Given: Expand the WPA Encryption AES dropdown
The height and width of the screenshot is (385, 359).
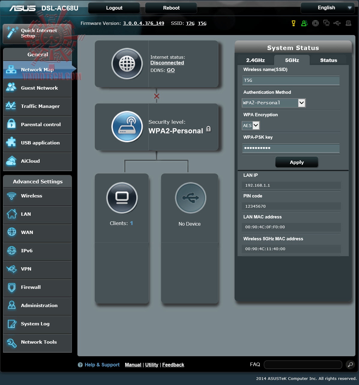Looking at the screenshot, I should click(x=251, y=125).
